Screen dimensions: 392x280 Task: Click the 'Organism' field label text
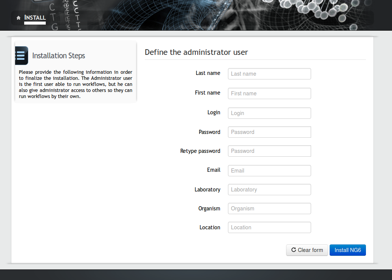click(209, 208)
